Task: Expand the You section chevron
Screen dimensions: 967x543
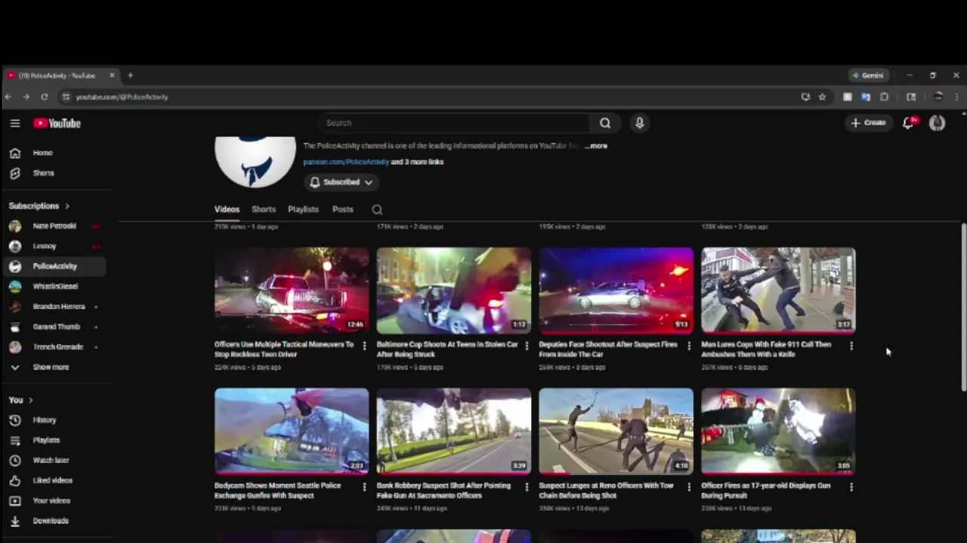Action: (x=30, y=400)
